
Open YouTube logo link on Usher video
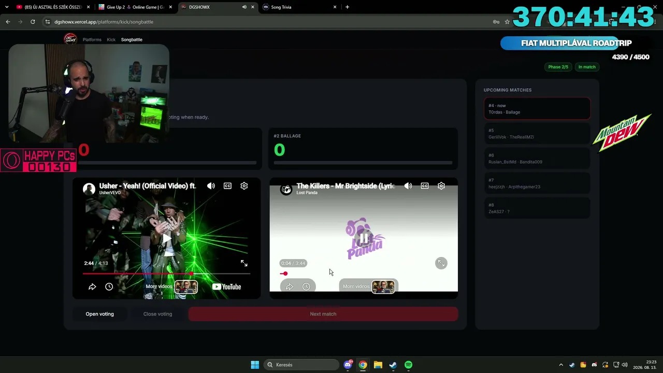[x=226, y=286]
